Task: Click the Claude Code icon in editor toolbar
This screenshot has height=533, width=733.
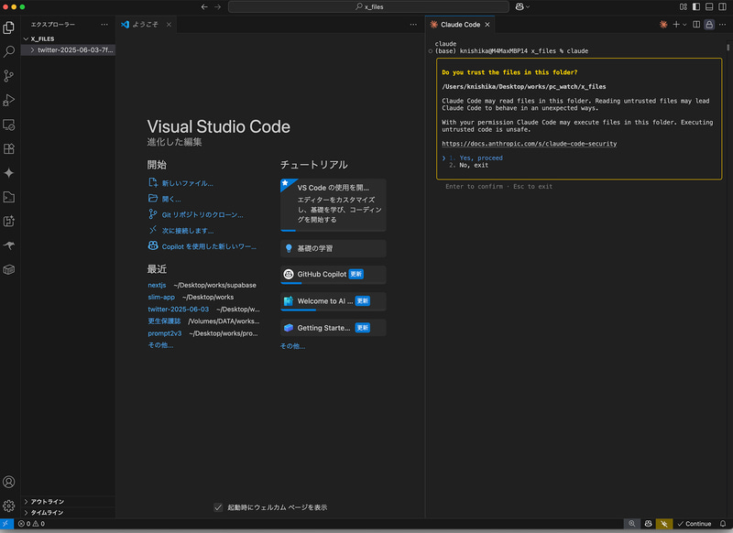Action: (664, 25)
